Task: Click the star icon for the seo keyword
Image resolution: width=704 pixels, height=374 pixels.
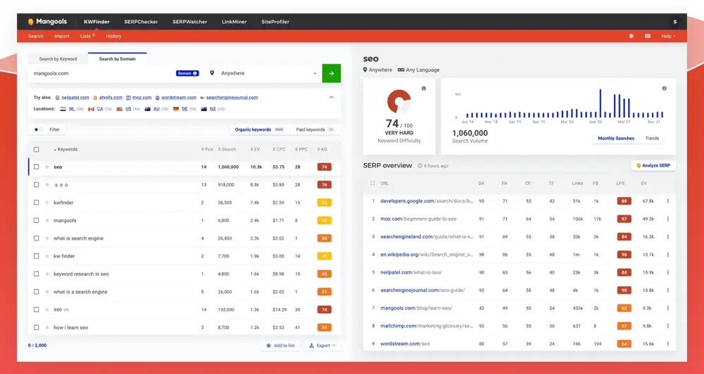Action: click(x=46, y=167)
